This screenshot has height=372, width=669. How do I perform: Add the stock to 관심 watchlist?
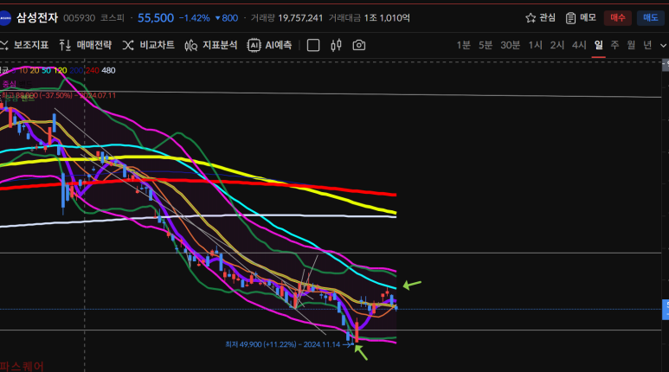[x=541, y=17]
